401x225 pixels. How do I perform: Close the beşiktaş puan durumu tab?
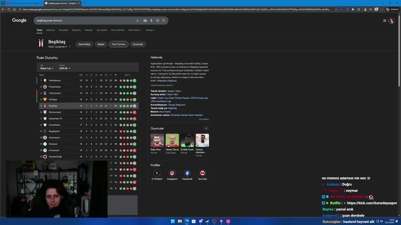tap(79, 3)
